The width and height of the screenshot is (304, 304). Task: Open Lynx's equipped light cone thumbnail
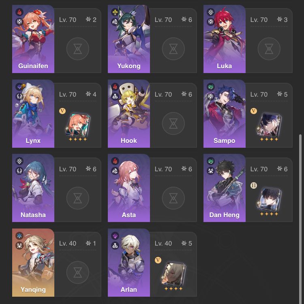[x=77, y=125]
